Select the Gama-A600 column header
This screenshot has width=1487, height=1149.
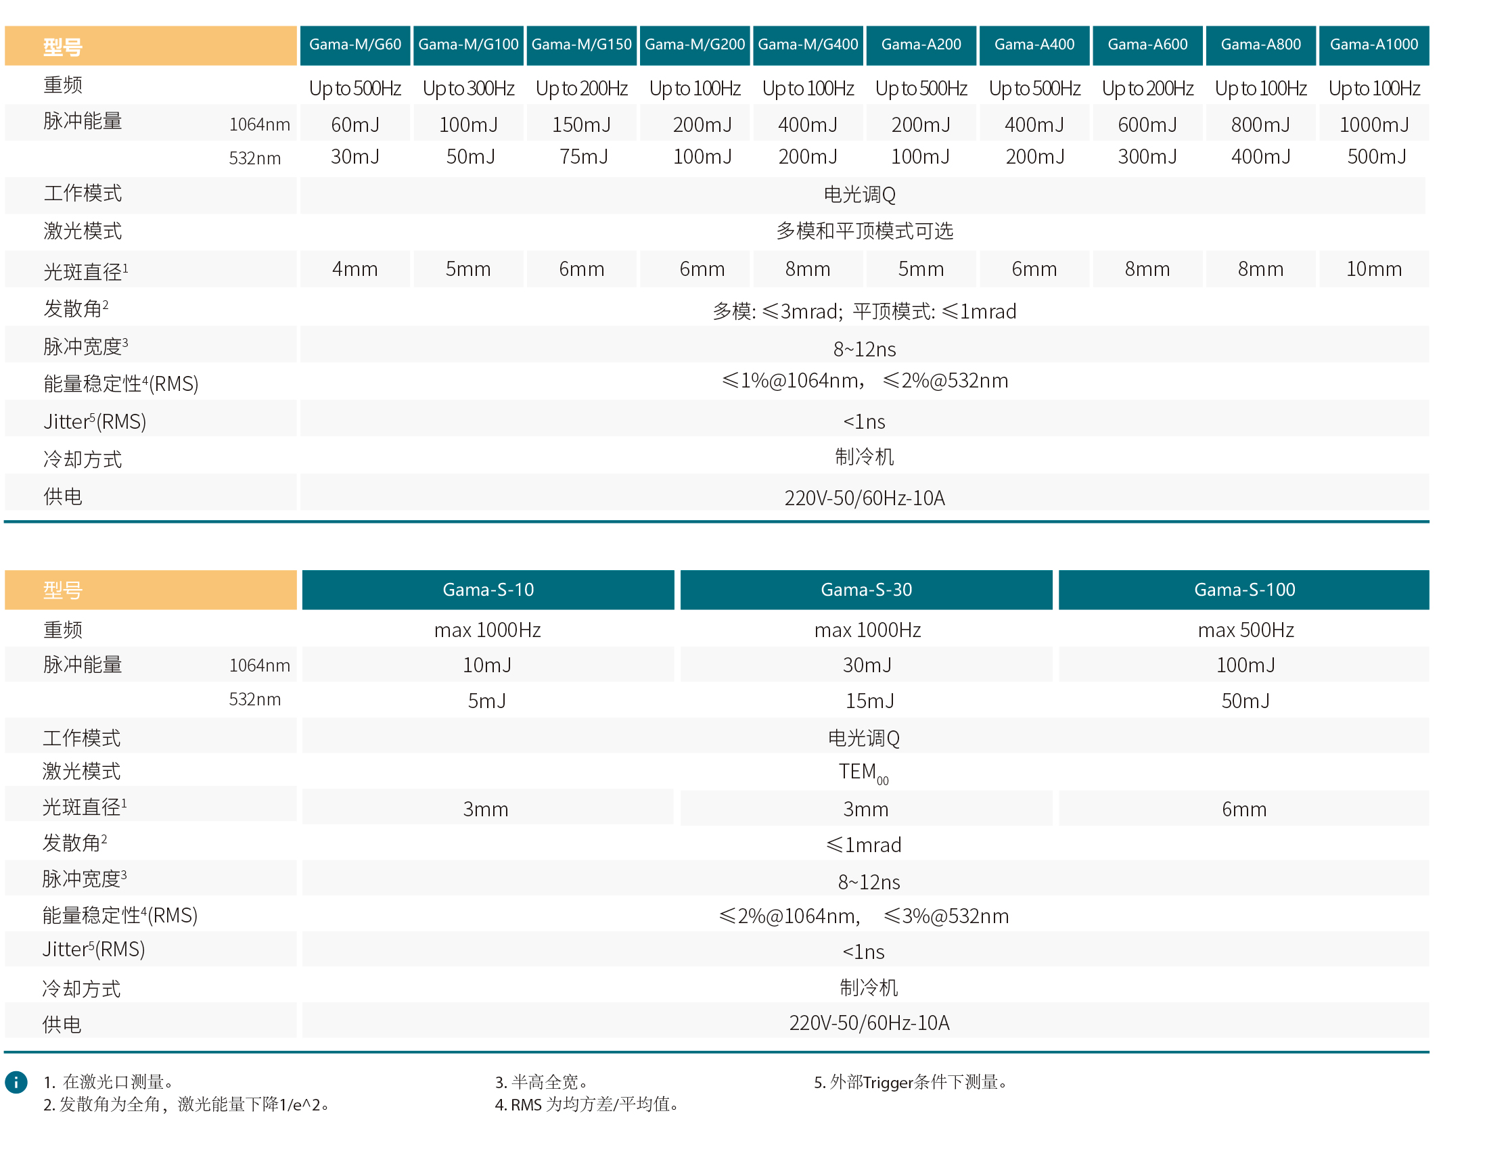click(1147, 45)
